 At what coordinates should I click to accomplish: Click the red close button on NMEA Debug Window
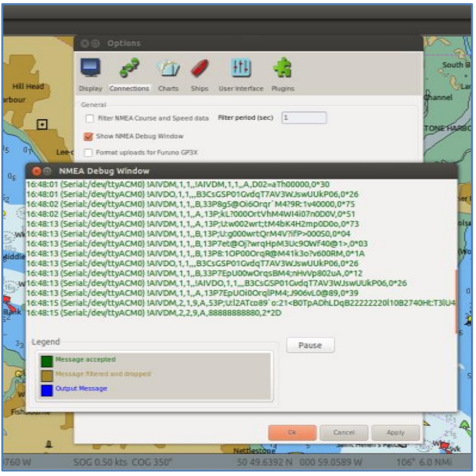(x=36, y=171)
